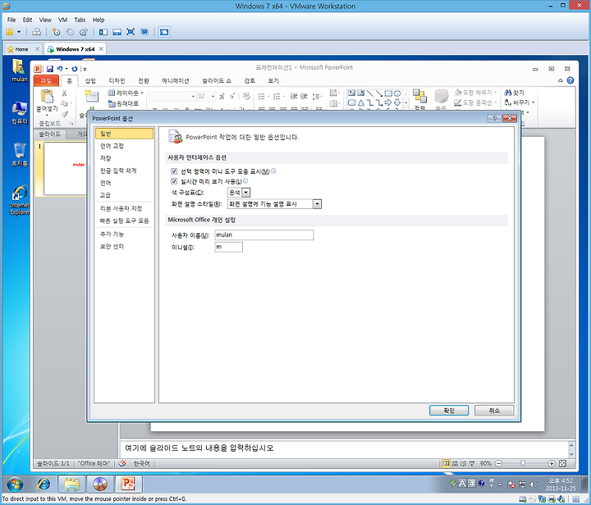The image size is (591, 505).
Task: Open the Layout (레이아웃) dropdown in ribbon
Action: [x=126, y=93]
